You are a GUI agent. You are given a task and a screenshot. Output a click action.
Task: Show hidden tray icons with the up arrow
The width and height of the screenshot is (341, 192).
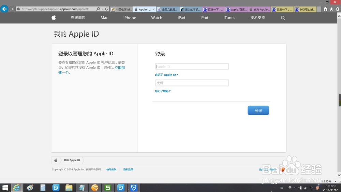pyautogui.click(x=295, y=188)
